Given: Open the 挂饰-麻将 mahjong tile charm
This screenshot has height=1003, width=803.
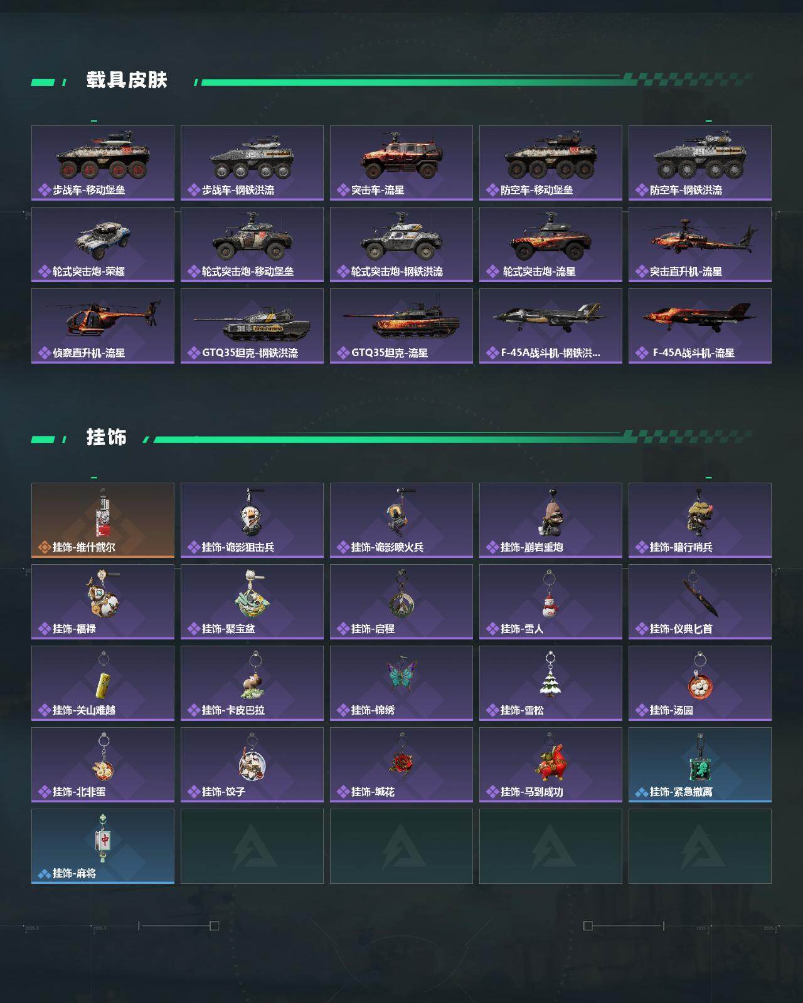Looking at the screenshot, I should (x=103, y=846).
